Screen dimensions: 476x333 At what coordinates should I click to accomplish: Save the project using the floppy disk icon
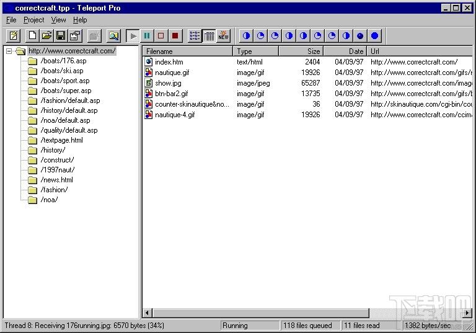point(61,36)
